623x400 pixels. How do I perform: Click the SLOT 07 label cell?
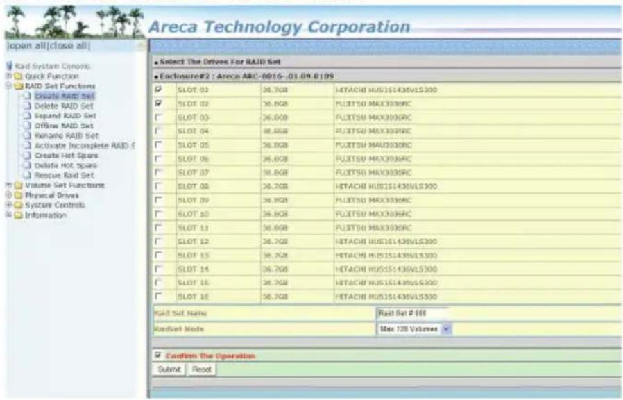click(x=218, y=172)
